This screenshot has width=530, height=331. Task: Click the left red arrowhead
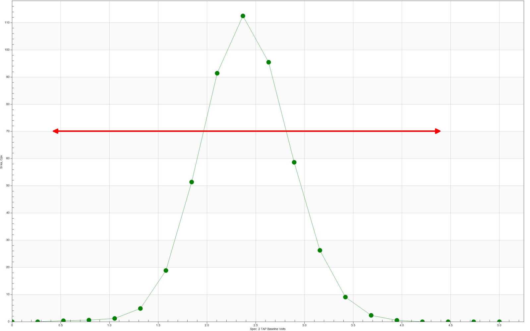(56, 131)
